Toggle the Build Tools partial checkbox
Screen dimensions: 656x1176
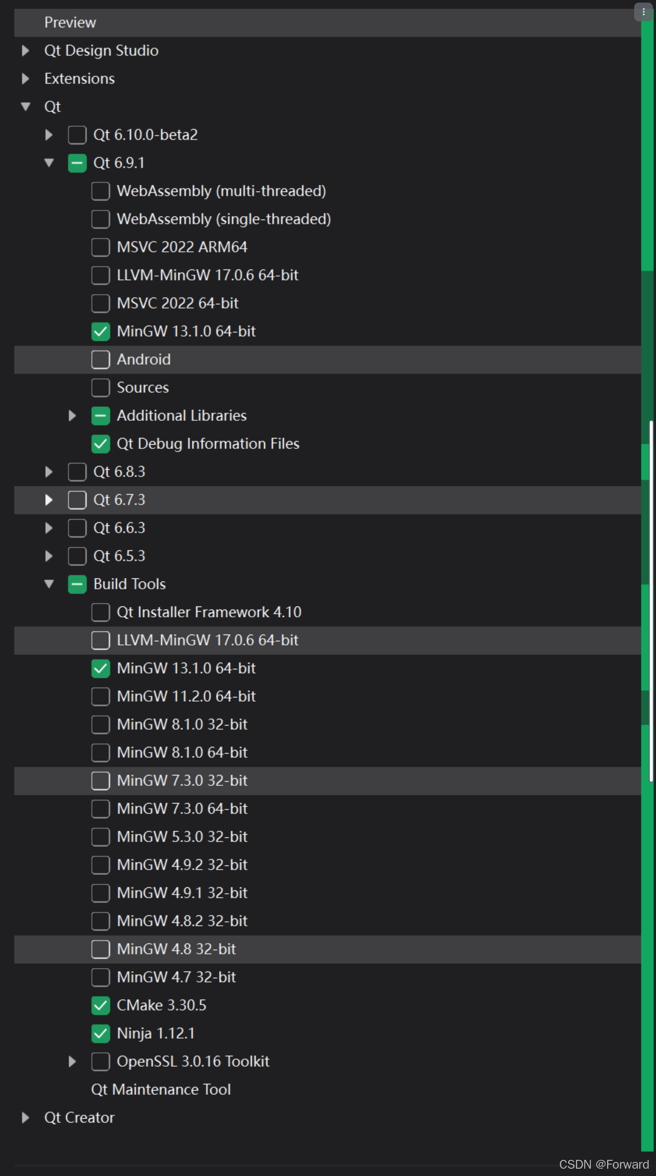[x=77, y=584]
